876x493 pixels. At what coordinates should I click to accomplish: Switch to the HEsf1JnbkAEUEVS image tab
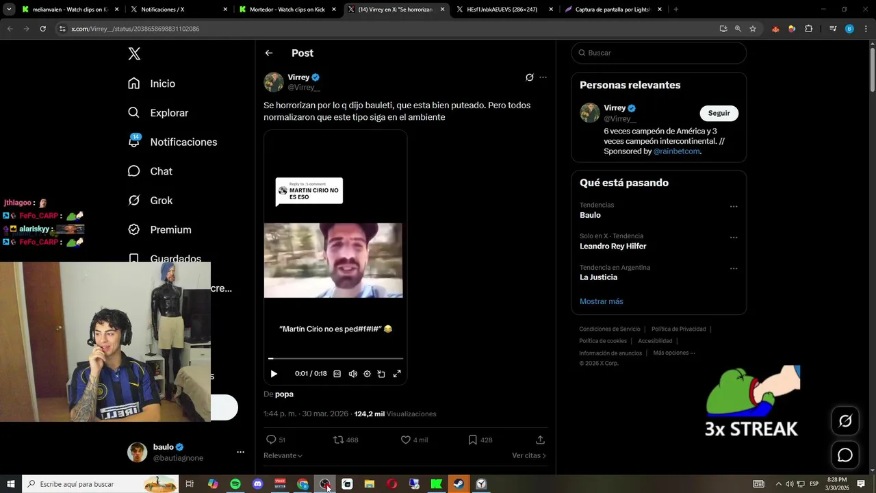coord(504,10)
